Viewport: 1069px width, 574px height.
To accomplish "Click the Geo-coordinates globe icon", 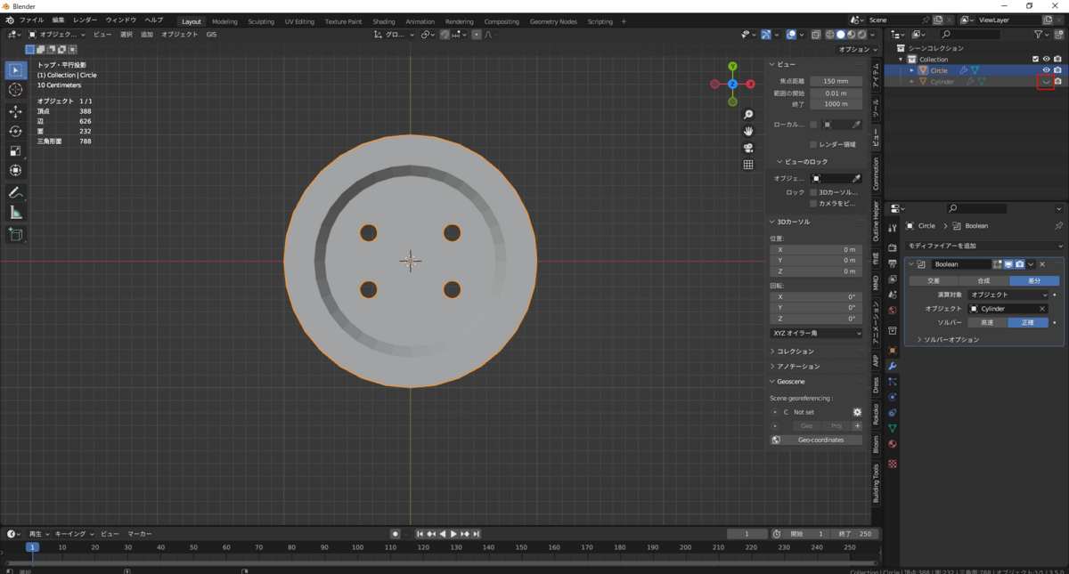I will click(x=776, y=440).
